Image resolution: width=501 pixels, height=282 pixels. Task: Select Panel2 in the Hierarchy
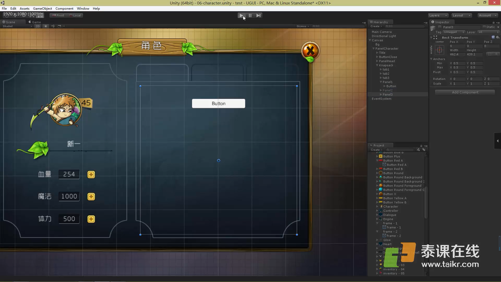(x=387, y=90)
